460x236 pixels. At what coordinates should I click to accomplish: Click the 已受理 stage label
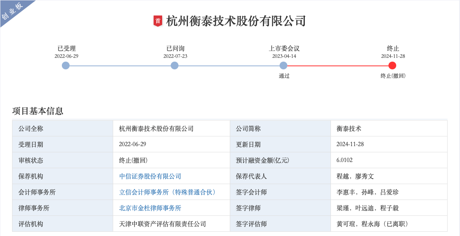66,48
